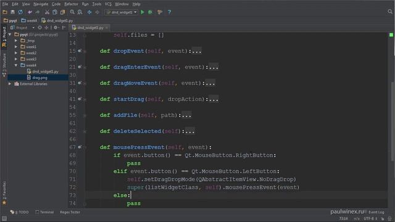Open the Project view selector dropdown
Screen dimensions: 395x222
(x=23, y=28)
